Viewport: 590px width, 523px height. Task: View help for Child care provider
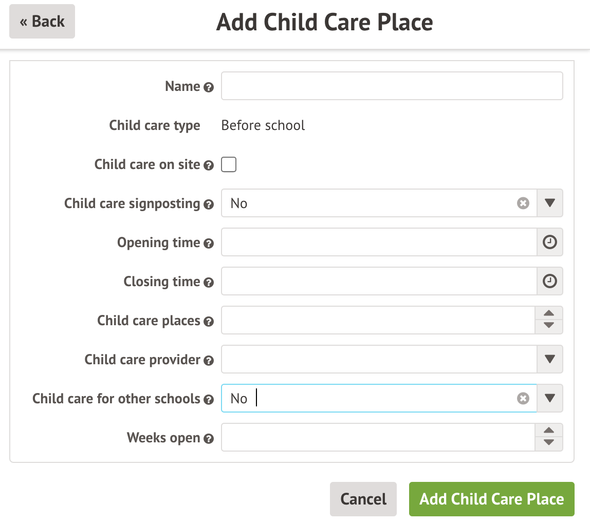209,361
